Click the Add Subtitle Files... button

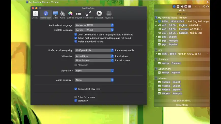tap(182, 101)
